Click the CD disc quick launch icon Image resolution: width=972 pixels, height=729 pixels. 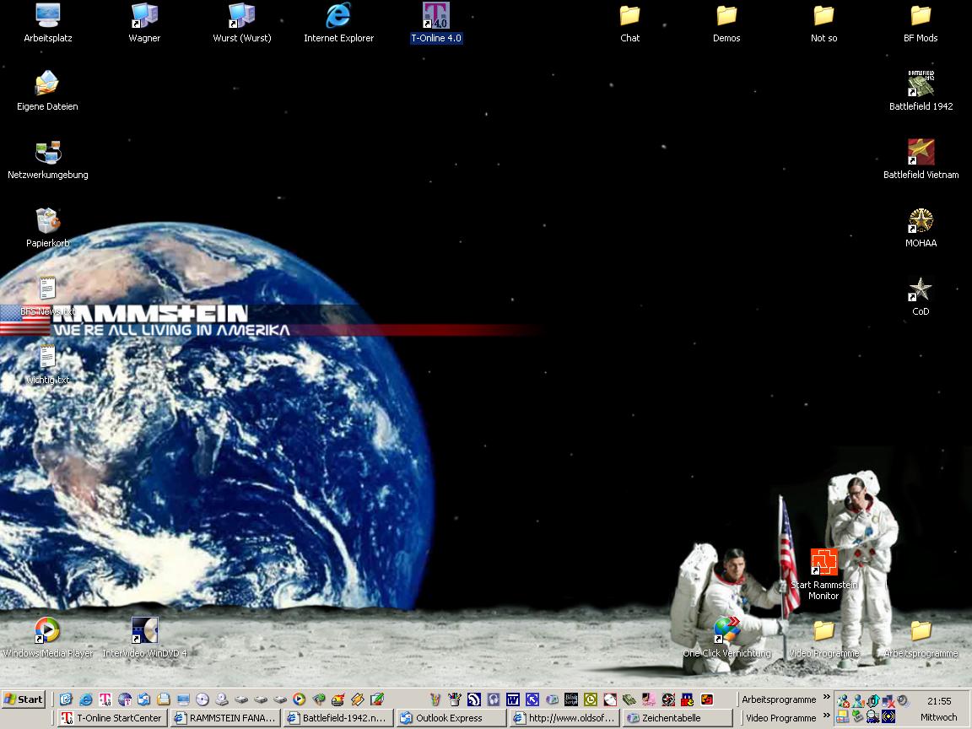(x=202, y=699)
